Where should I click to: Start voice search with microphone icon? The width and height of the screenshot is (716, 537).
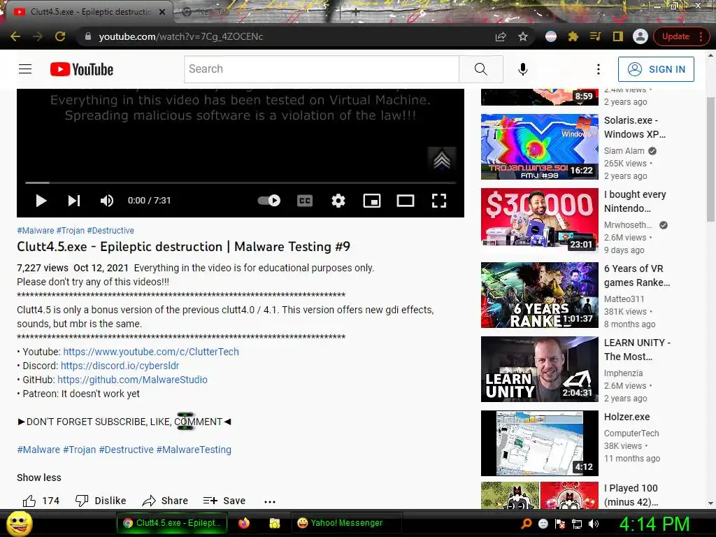coord(523,69)
